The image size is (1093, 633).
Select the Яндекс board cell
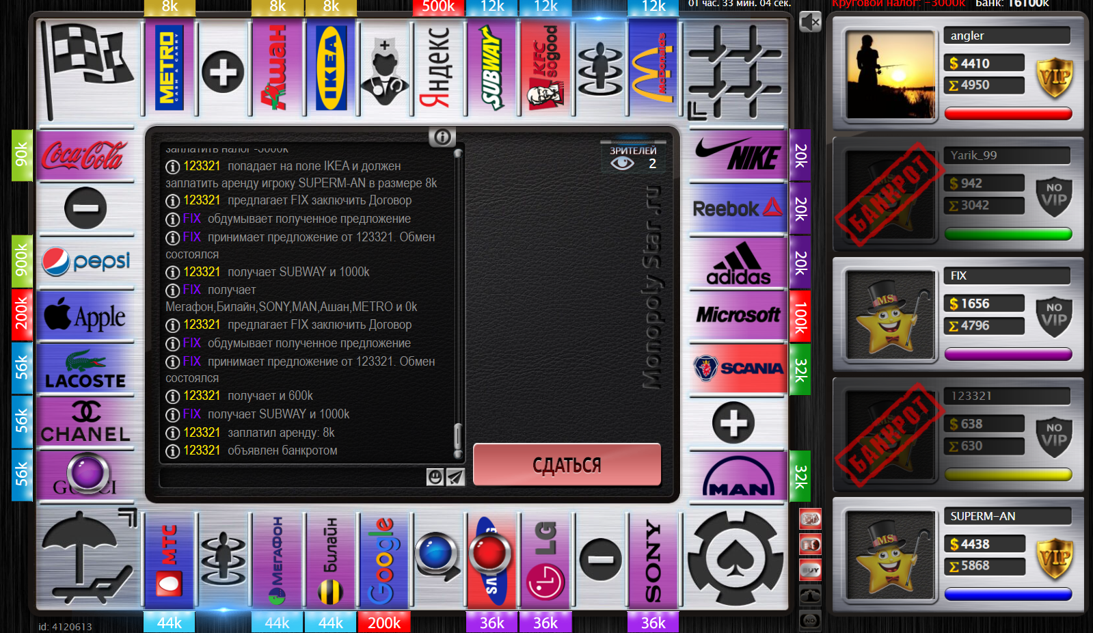[x=438, y=67]
